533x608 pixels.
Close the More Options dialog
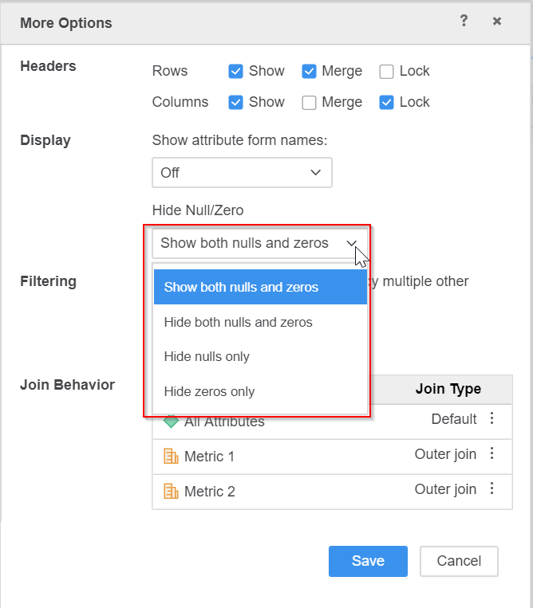497,22
